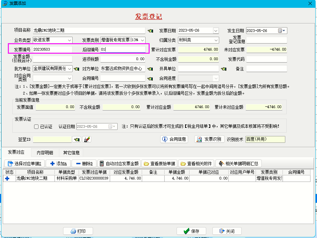
Task: Click the lookup icon next to 我方单位
Action: [77, 69]
